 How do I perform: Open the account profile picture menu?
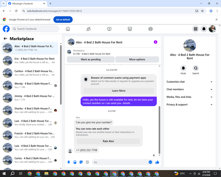tap(212, 29)
